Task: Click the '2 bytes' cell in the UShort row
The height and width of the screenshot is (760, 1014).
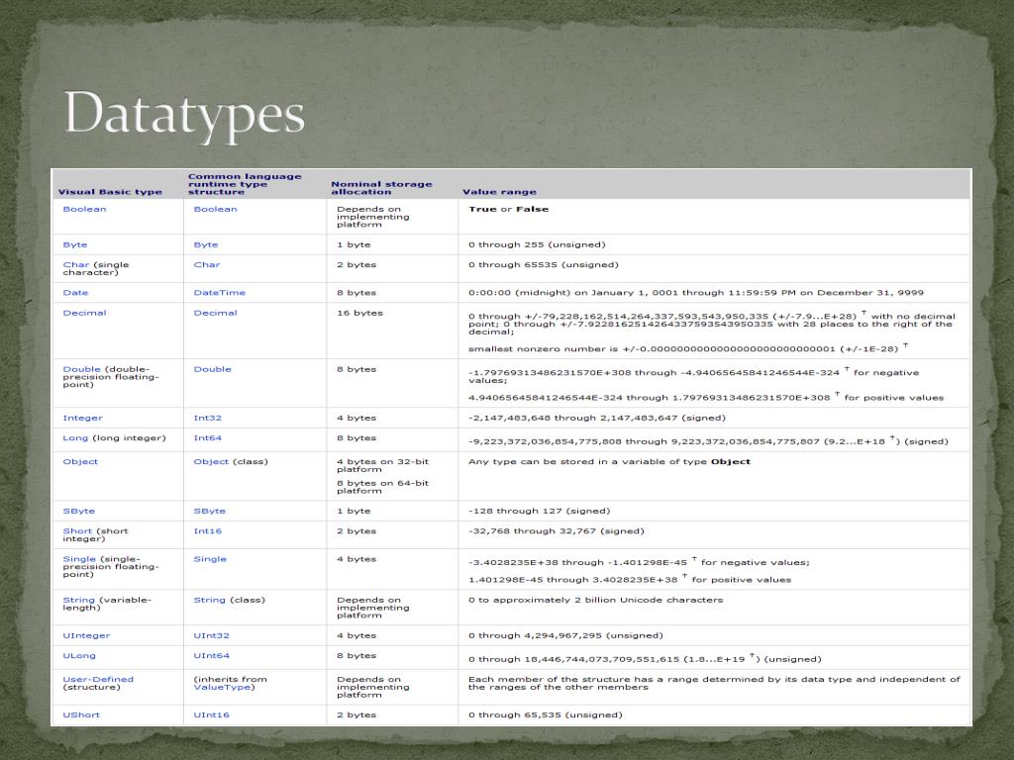Action: click(356, 715)
